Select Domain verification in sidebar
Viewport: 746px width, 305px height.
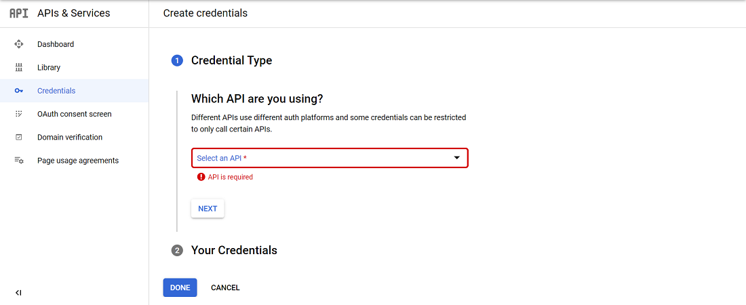pyautogui.click(x=70, y=137)
